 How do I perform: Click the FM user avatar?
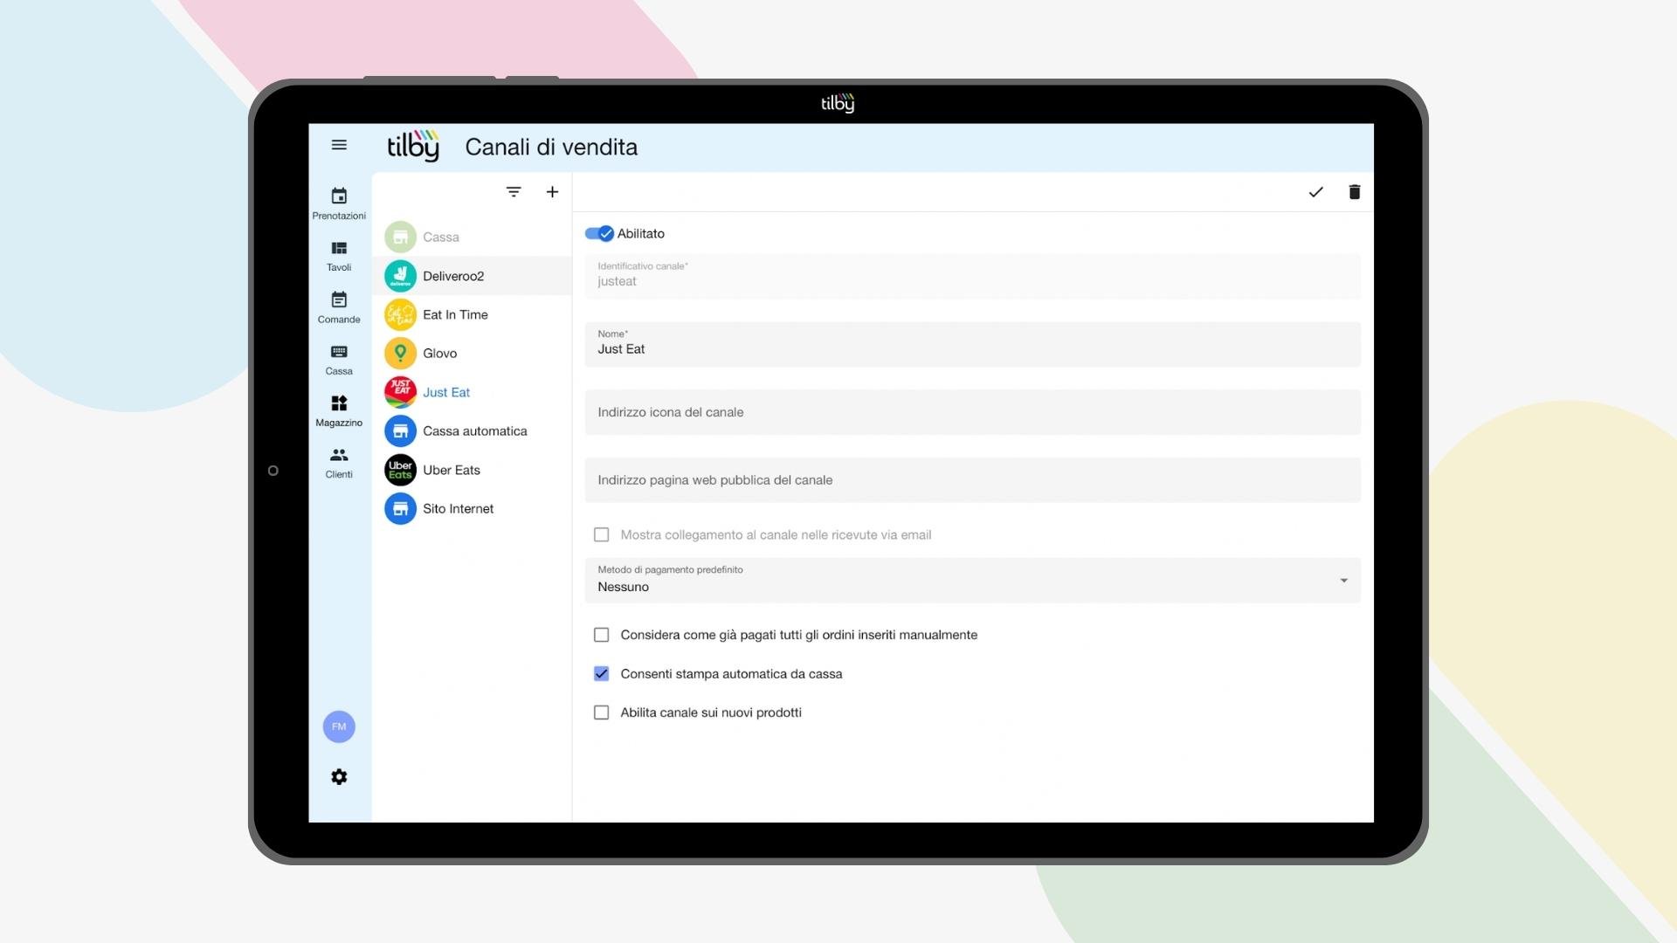tap(339, 726)
